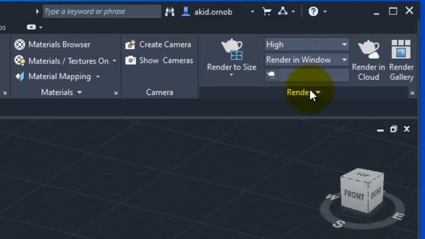
Task: Click the S compass direction
Action: point(339,224)
